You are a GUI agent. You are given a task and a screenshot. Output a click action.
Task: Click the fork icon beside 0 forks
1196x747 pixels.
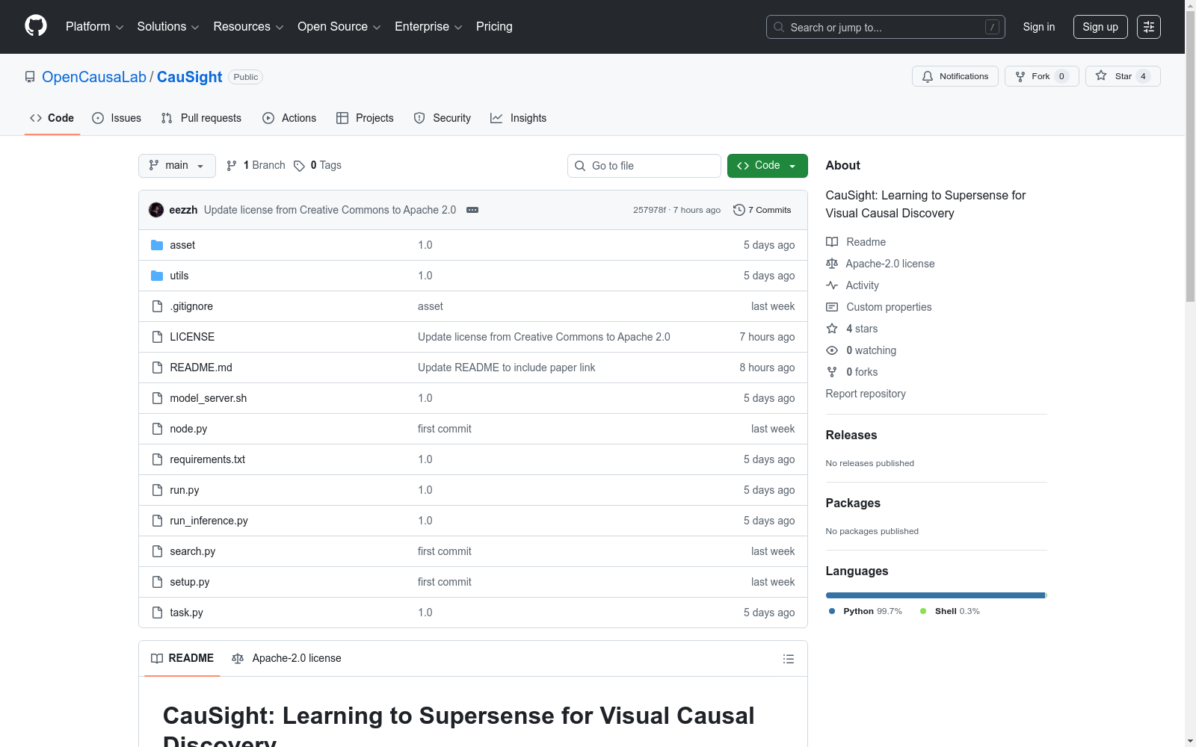[832, 372]
